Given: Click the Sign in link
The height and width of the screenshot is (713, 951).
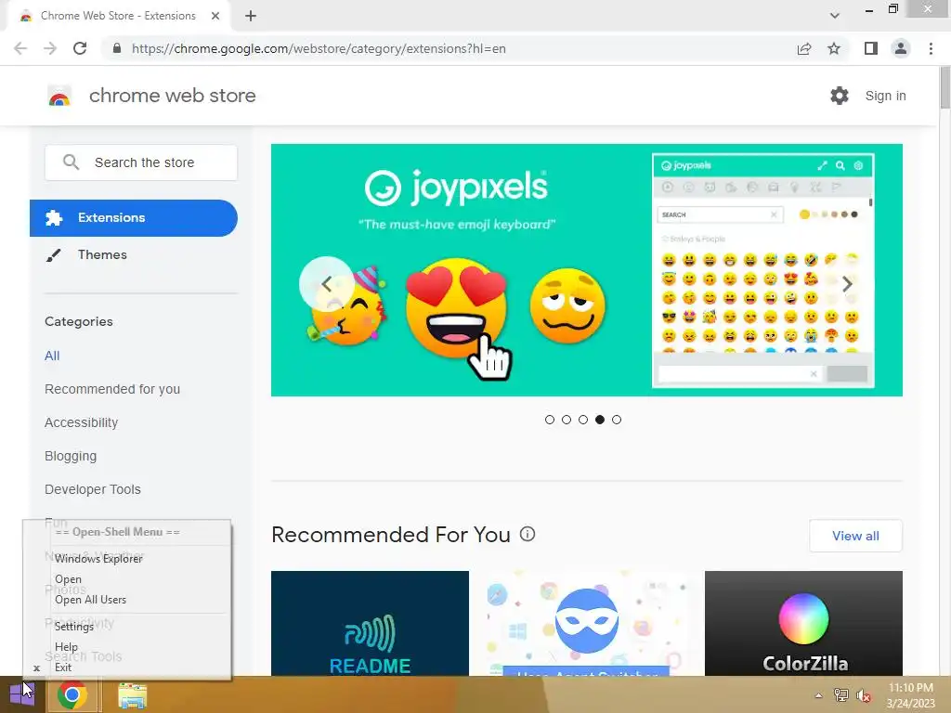Looking at the screenshot, I should 885,96.
